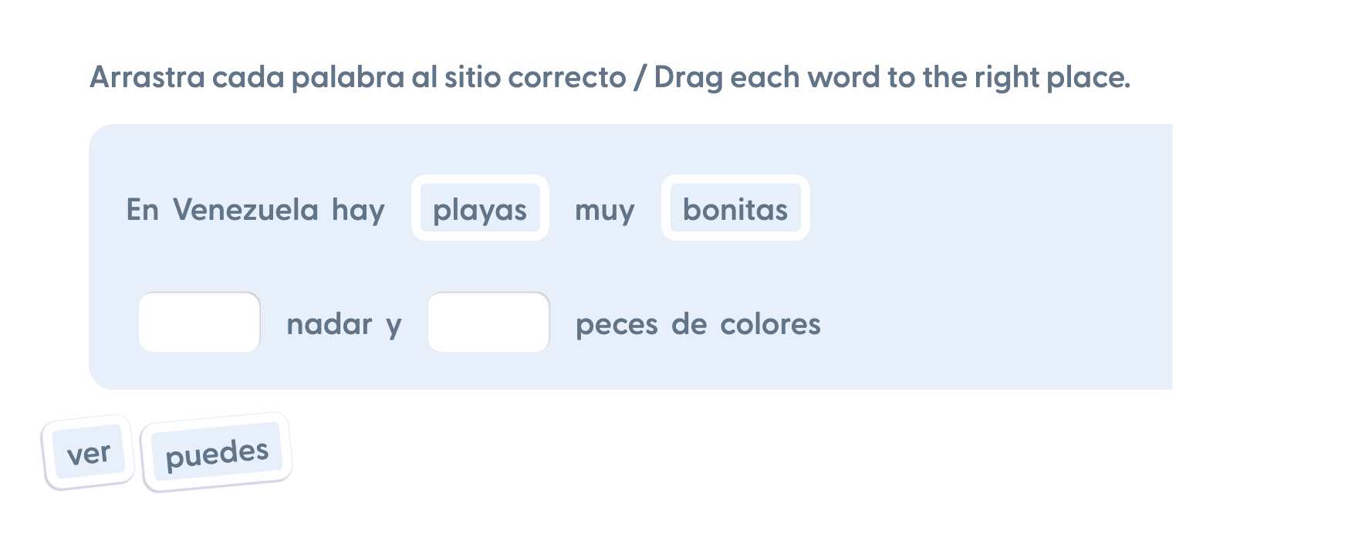
Task: Click the word "muy" between the tiles
Action: pyautogui.click(x=605, y=210)
